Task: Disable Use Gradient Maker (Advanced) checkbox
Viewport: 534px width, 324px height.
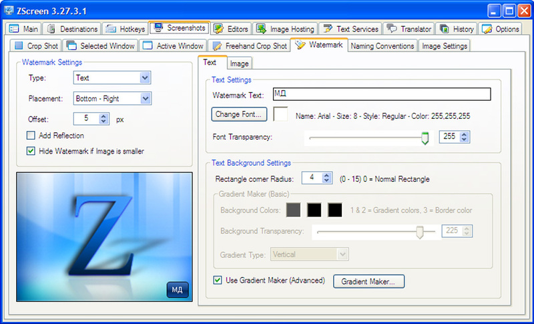Action: click(x=218, y=280)
